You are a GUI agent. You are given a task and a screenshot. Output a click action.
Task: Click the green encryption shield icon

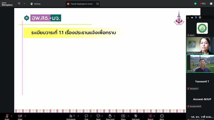[195, 4]
